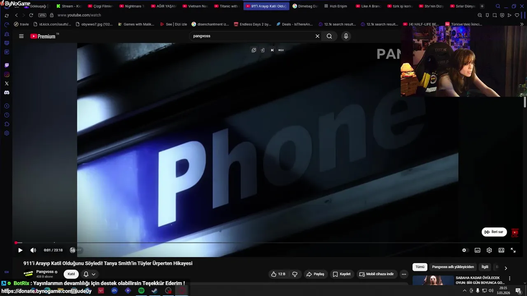Image resolution: width=527 pixels, height=296 pixels.
Task: Open Twitch in the browser sidebar
Action: click(x=7, y=65)
